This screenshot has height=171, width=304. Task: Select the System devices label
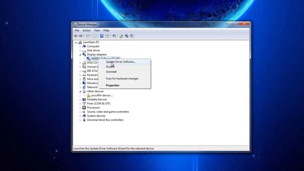(x=96, y=116)
